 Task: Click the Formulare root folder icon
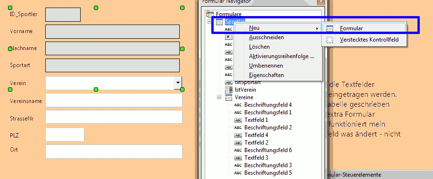210,14
